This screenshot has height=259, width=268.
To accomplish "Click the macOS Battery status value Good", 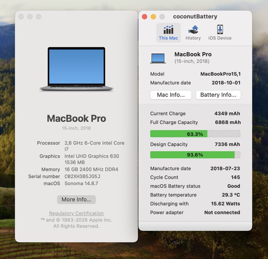I will [234, 186].
